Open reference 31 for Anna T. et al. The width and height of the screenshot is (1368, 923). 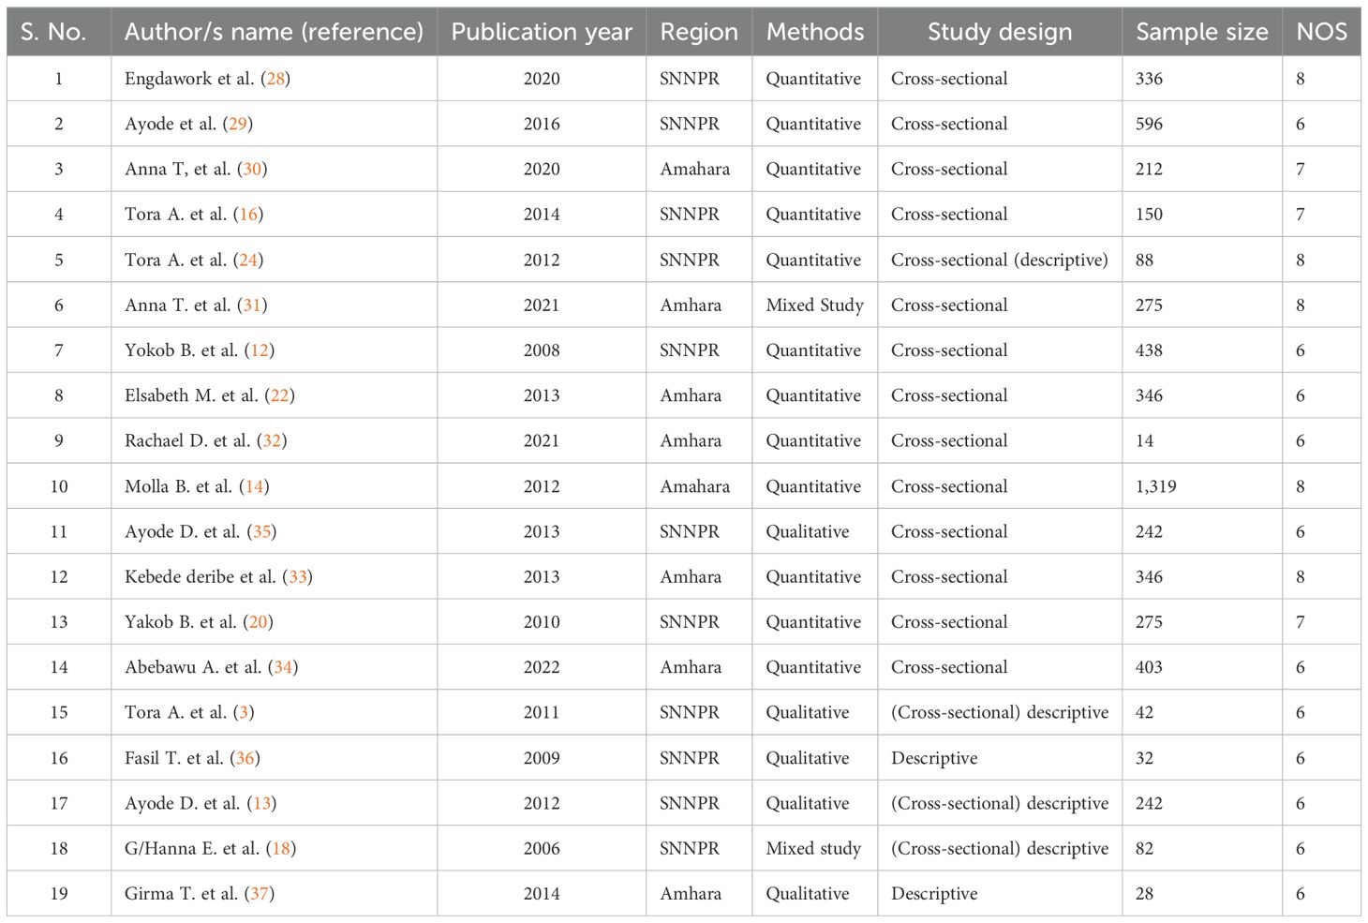(252, 305)
